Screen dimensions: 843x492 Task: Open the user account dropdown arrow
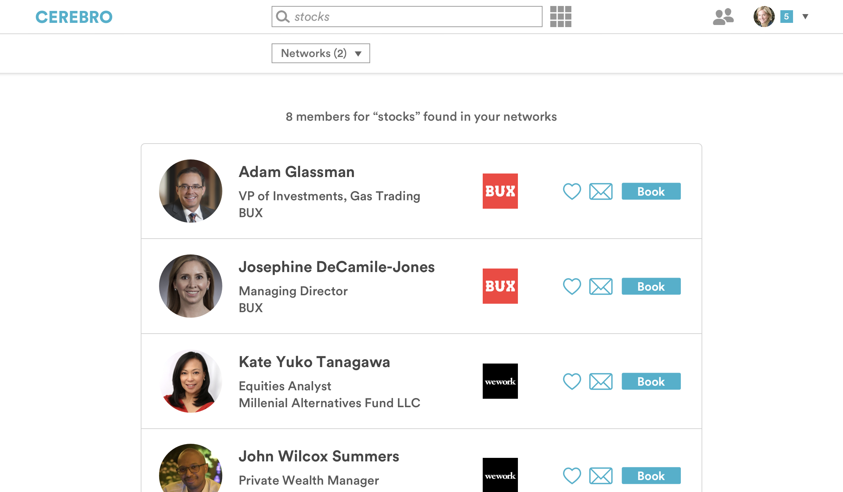click(x=805, y=17)
